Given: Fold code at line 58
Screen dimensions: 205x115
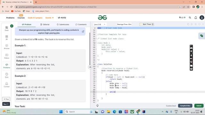Looking at the screenshot, I should point(96,43).
